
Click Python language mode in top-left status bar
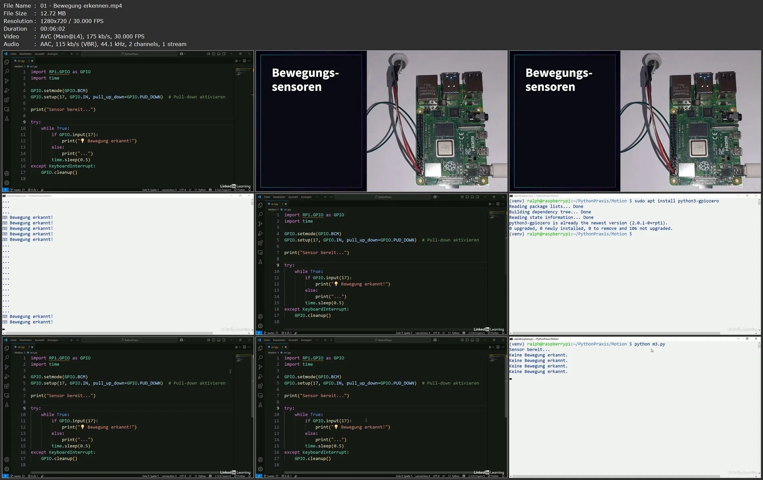point(202,190)
